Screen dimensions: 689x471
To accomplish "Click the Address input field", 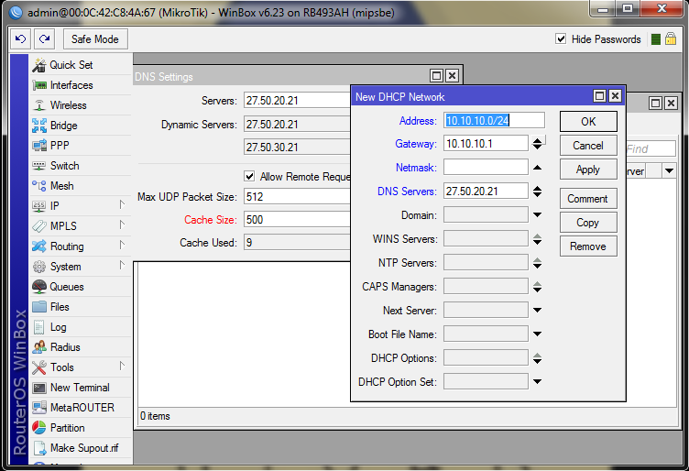I will (494, 120).
